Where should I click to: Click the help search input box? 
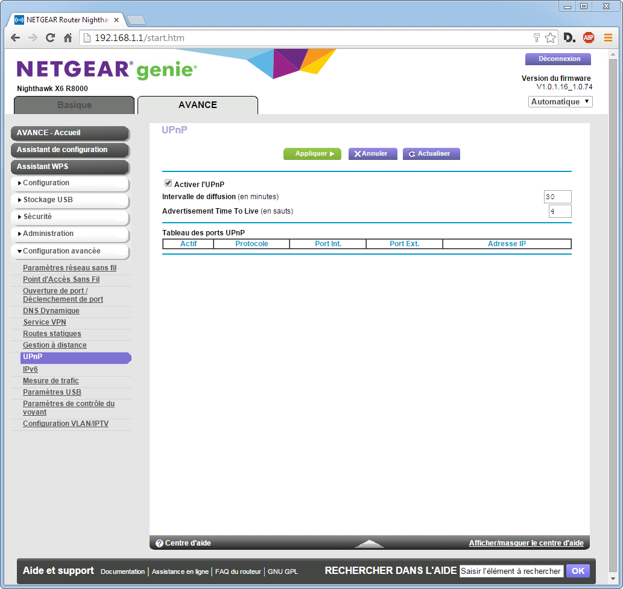point(511,571)
